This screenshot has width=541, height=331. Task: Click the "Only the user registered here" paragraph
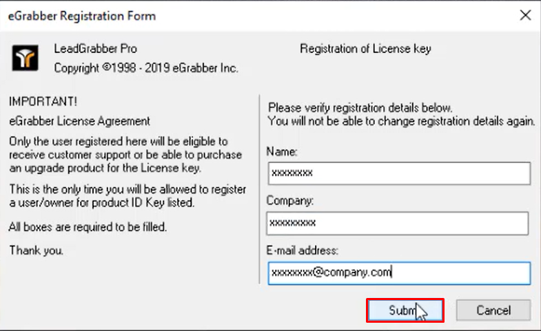(x=125, y=155)
